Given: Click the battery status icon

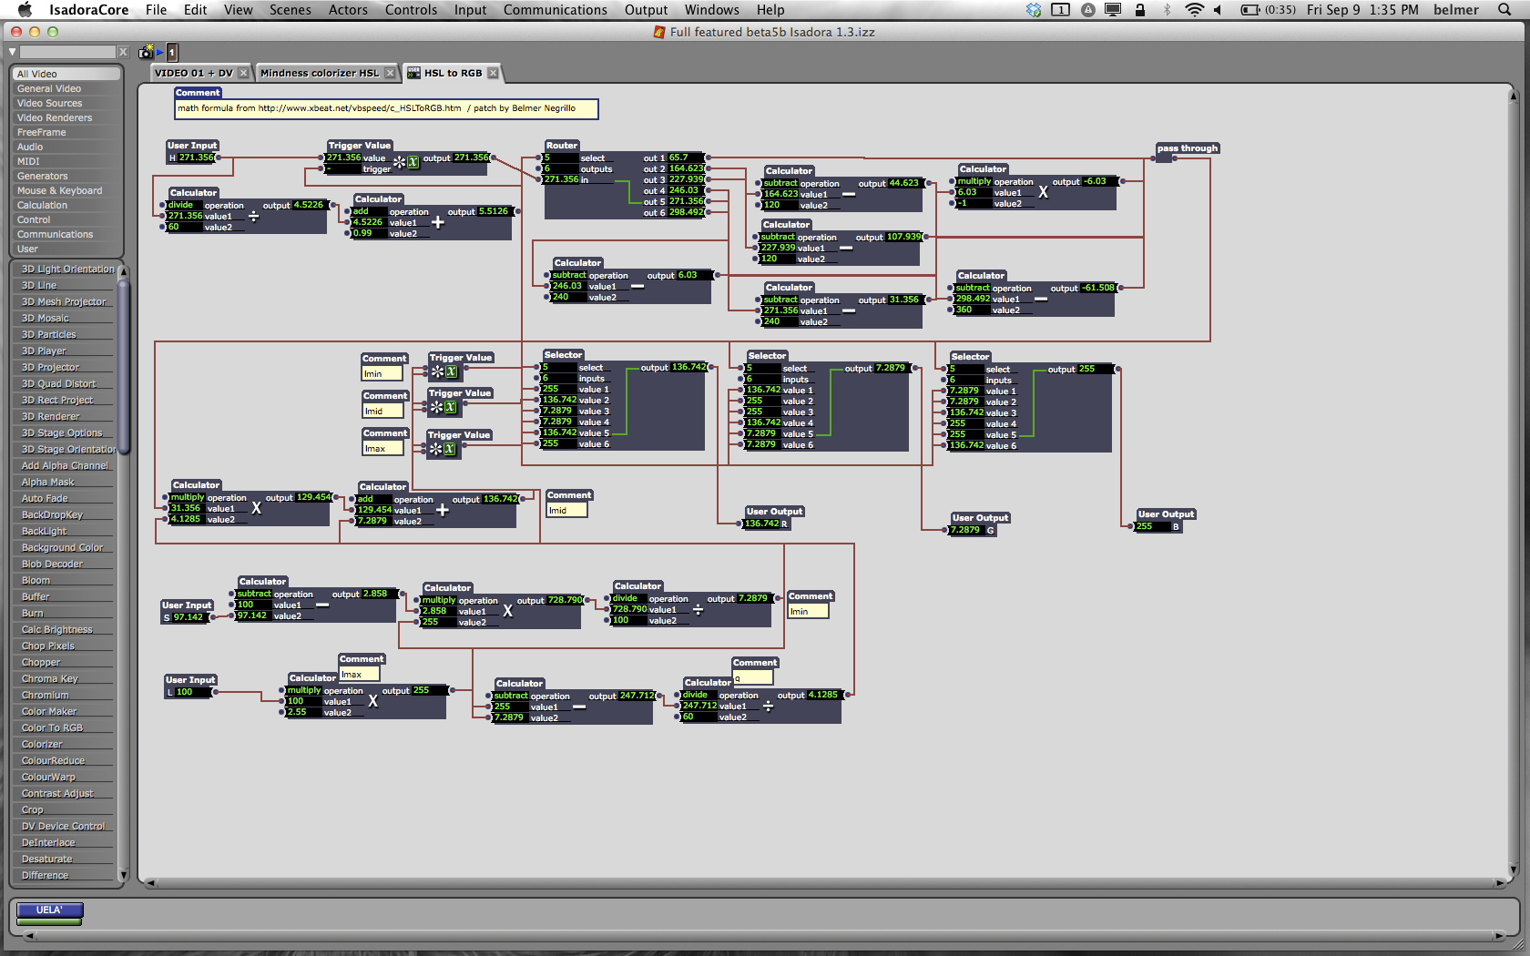Looking at the screenshot, I should [1250, 10].
